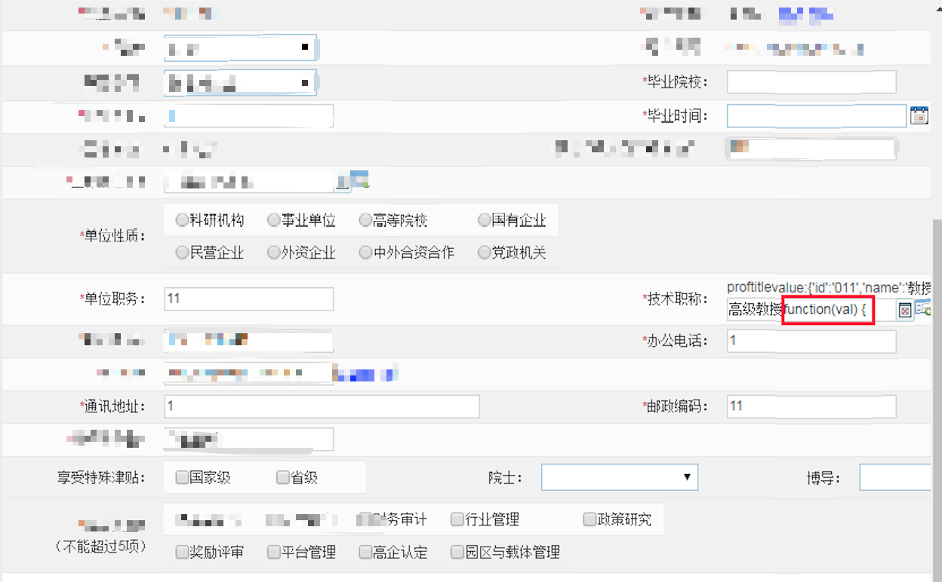The height and width of the screenshot is (582, 942).
Task: Click the selector icon right of 技术职称
Action: click(924, 309)
